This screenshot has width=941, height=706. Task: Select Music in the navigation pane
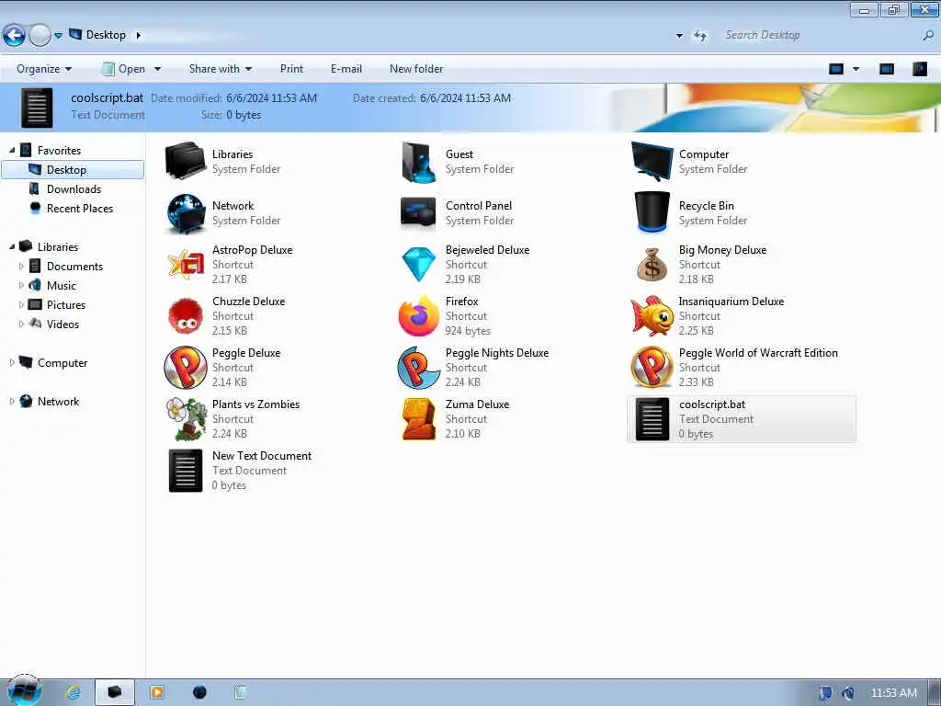(62, 285)
